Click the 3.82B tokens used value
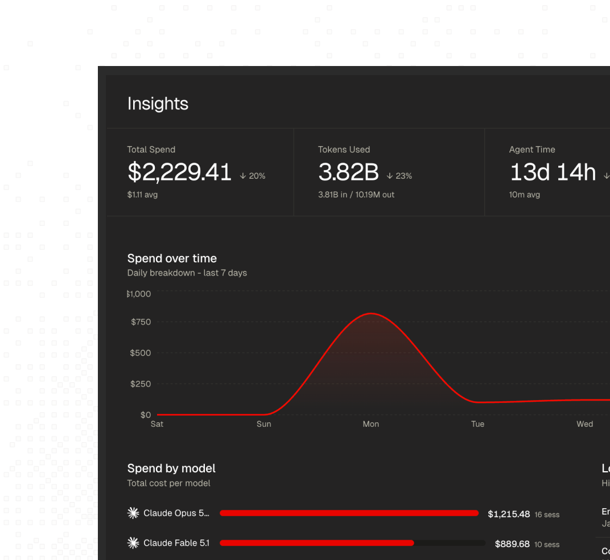610x560 pixels. click(348, 172)
